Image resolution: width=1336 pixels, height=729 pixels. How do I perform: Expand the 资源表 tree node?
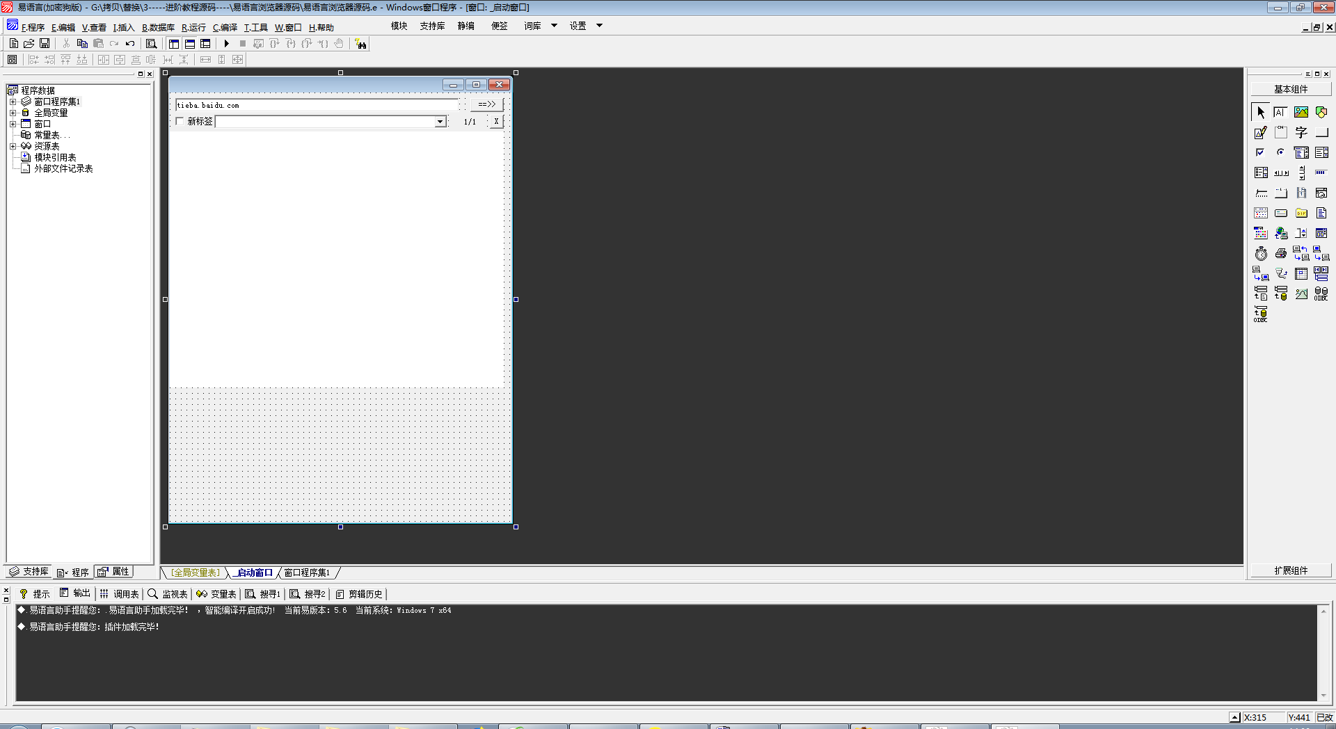[x=13, y=146]
